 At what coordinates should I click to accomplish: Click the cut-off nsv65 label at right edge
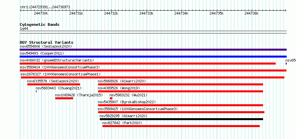point(291,60)
